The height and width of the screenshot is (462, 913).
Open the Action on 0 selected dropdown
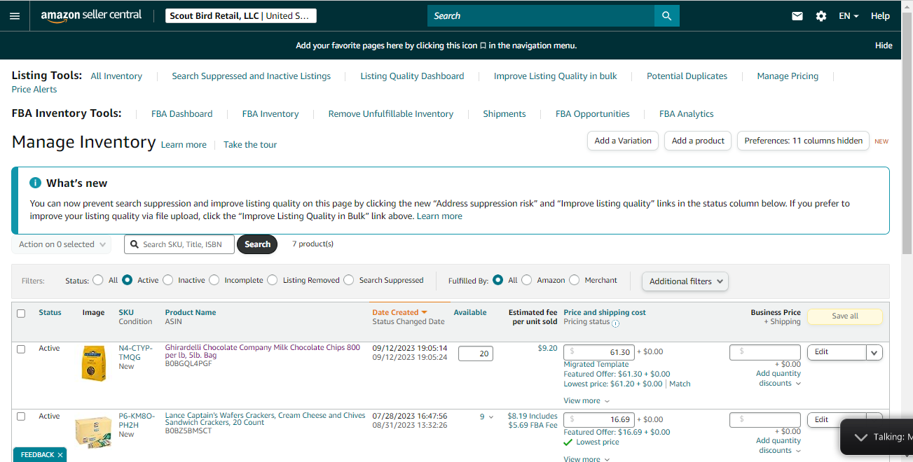(62, 244)
